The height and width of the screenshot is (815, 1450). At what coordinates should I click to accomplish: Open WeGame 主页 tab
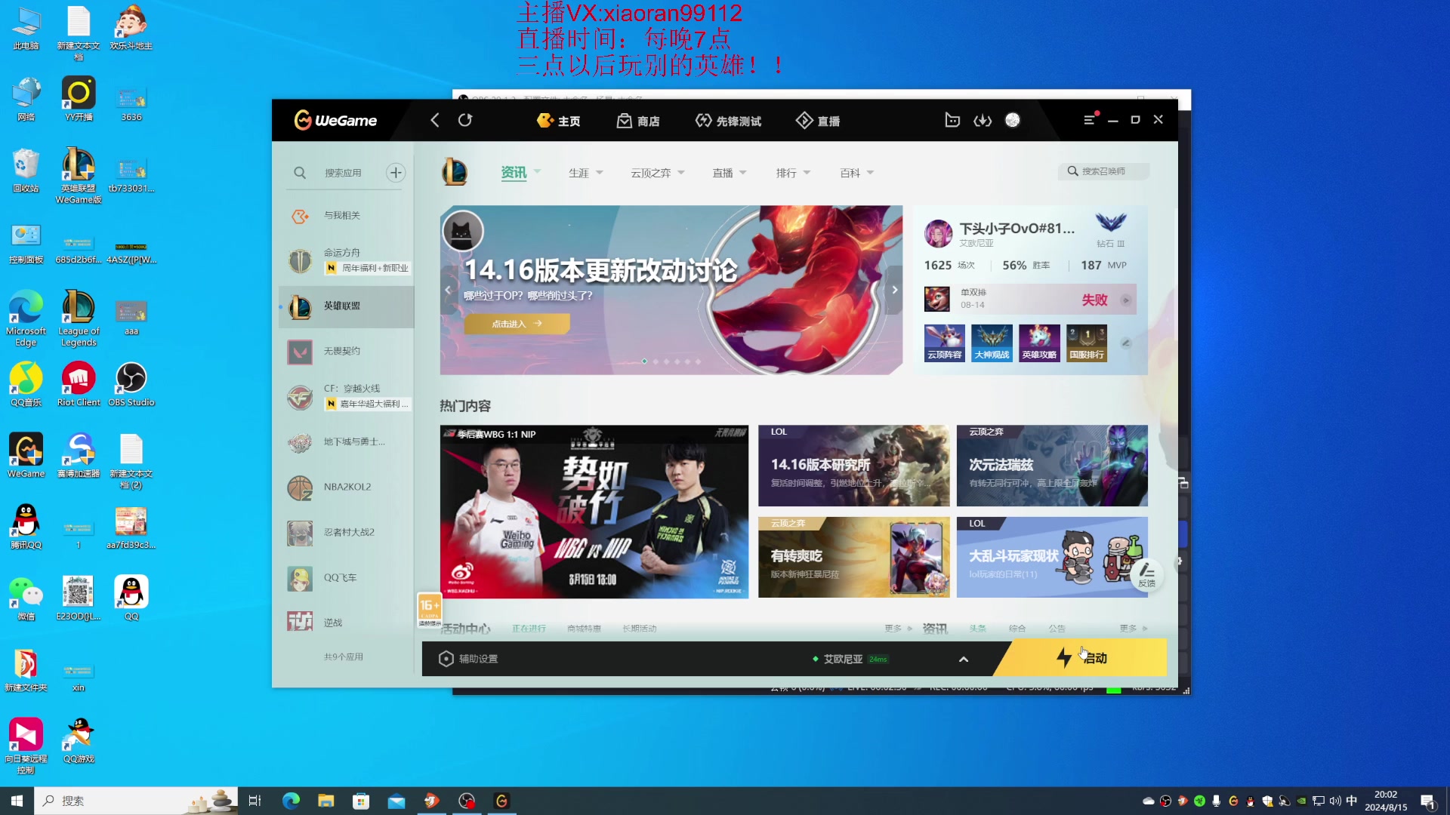558,121
